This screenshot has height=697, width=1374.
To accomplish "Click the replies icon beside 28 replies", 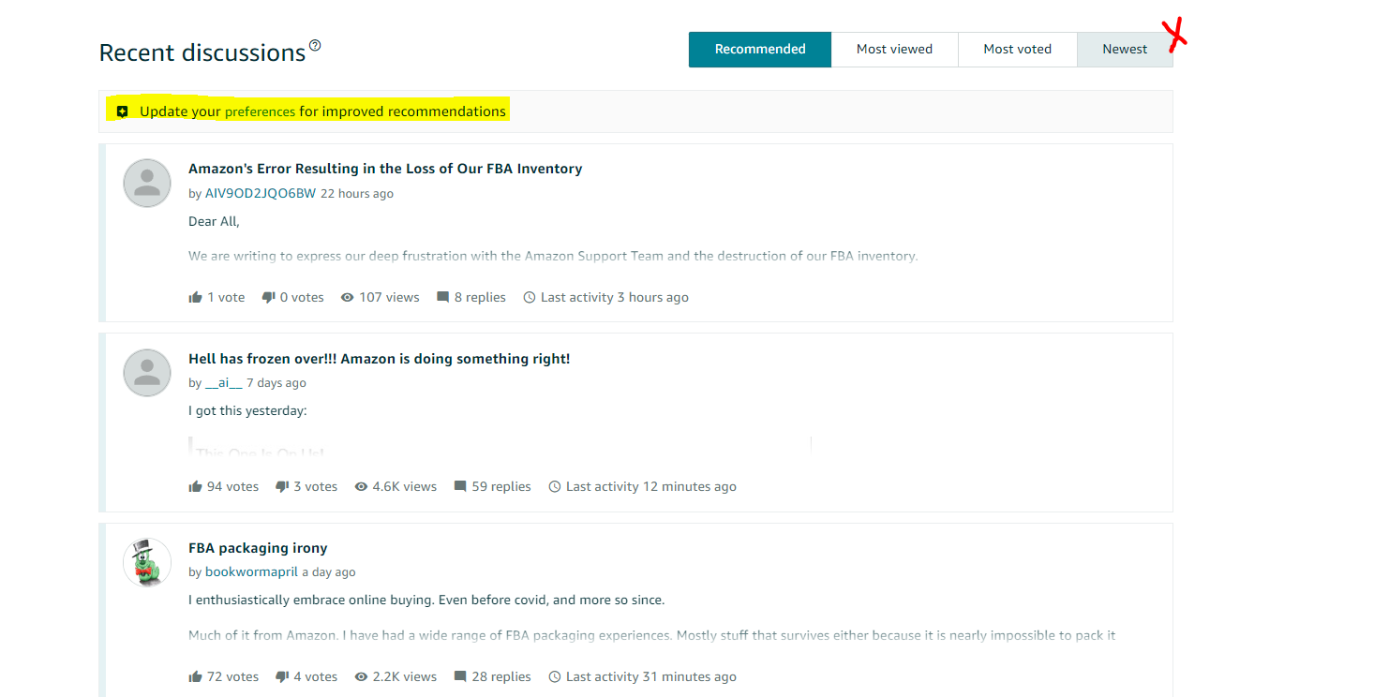I will coord(460,677).
